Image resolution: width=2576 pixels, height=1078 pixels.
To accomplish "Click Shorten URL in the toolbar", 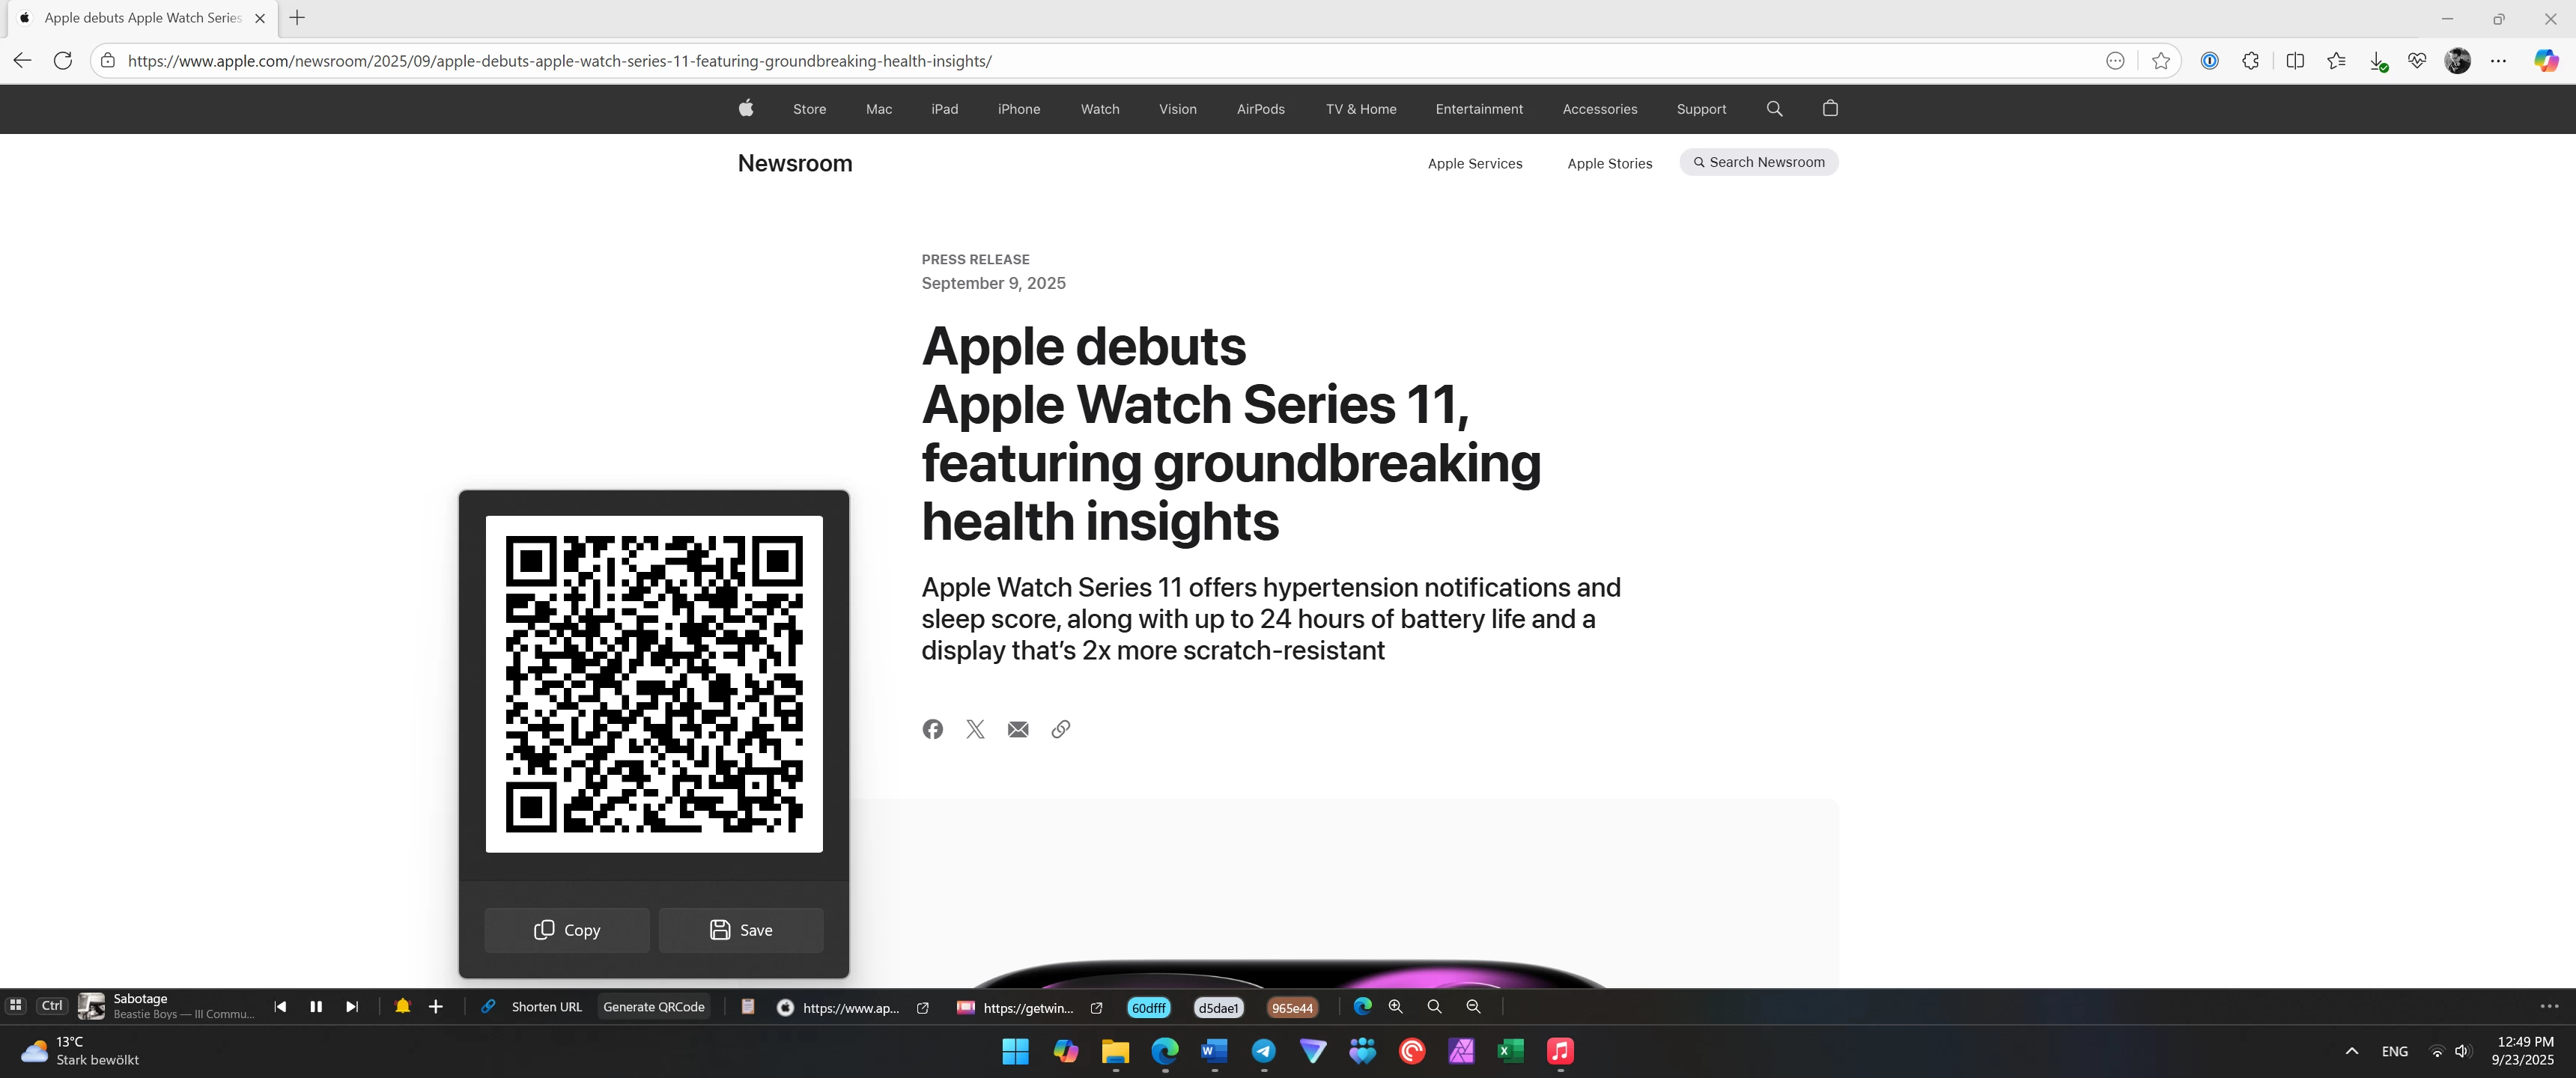I will tap(546, 1007).
